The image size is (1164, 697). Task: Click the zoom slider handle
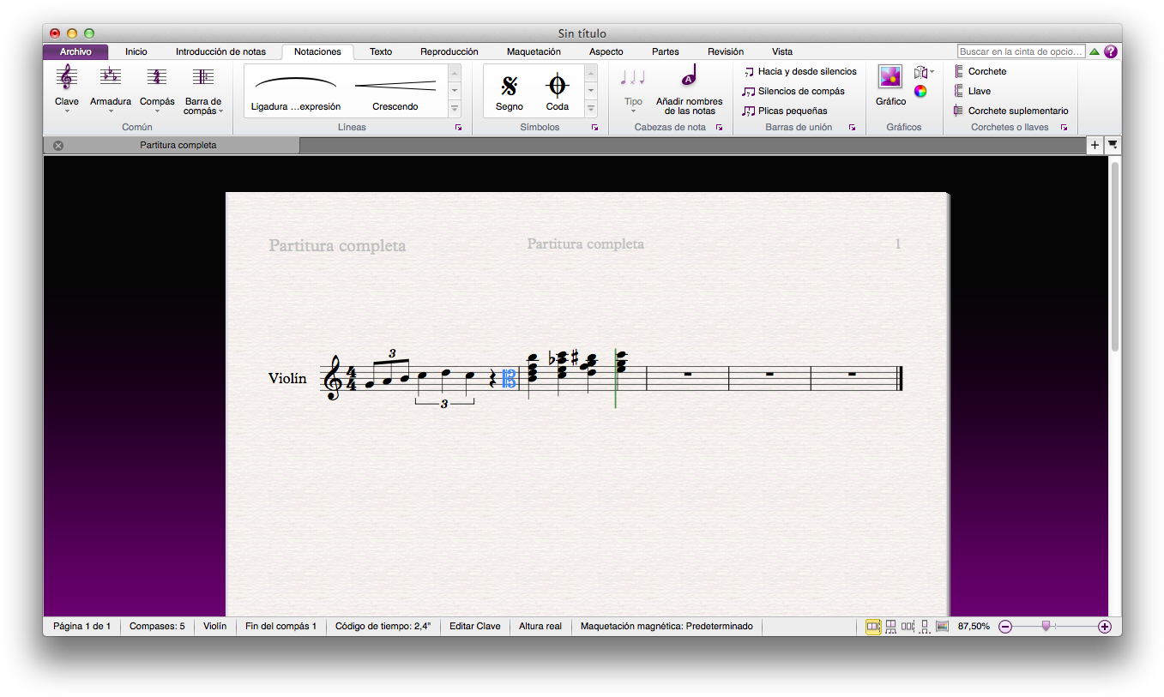[1046, 626]
